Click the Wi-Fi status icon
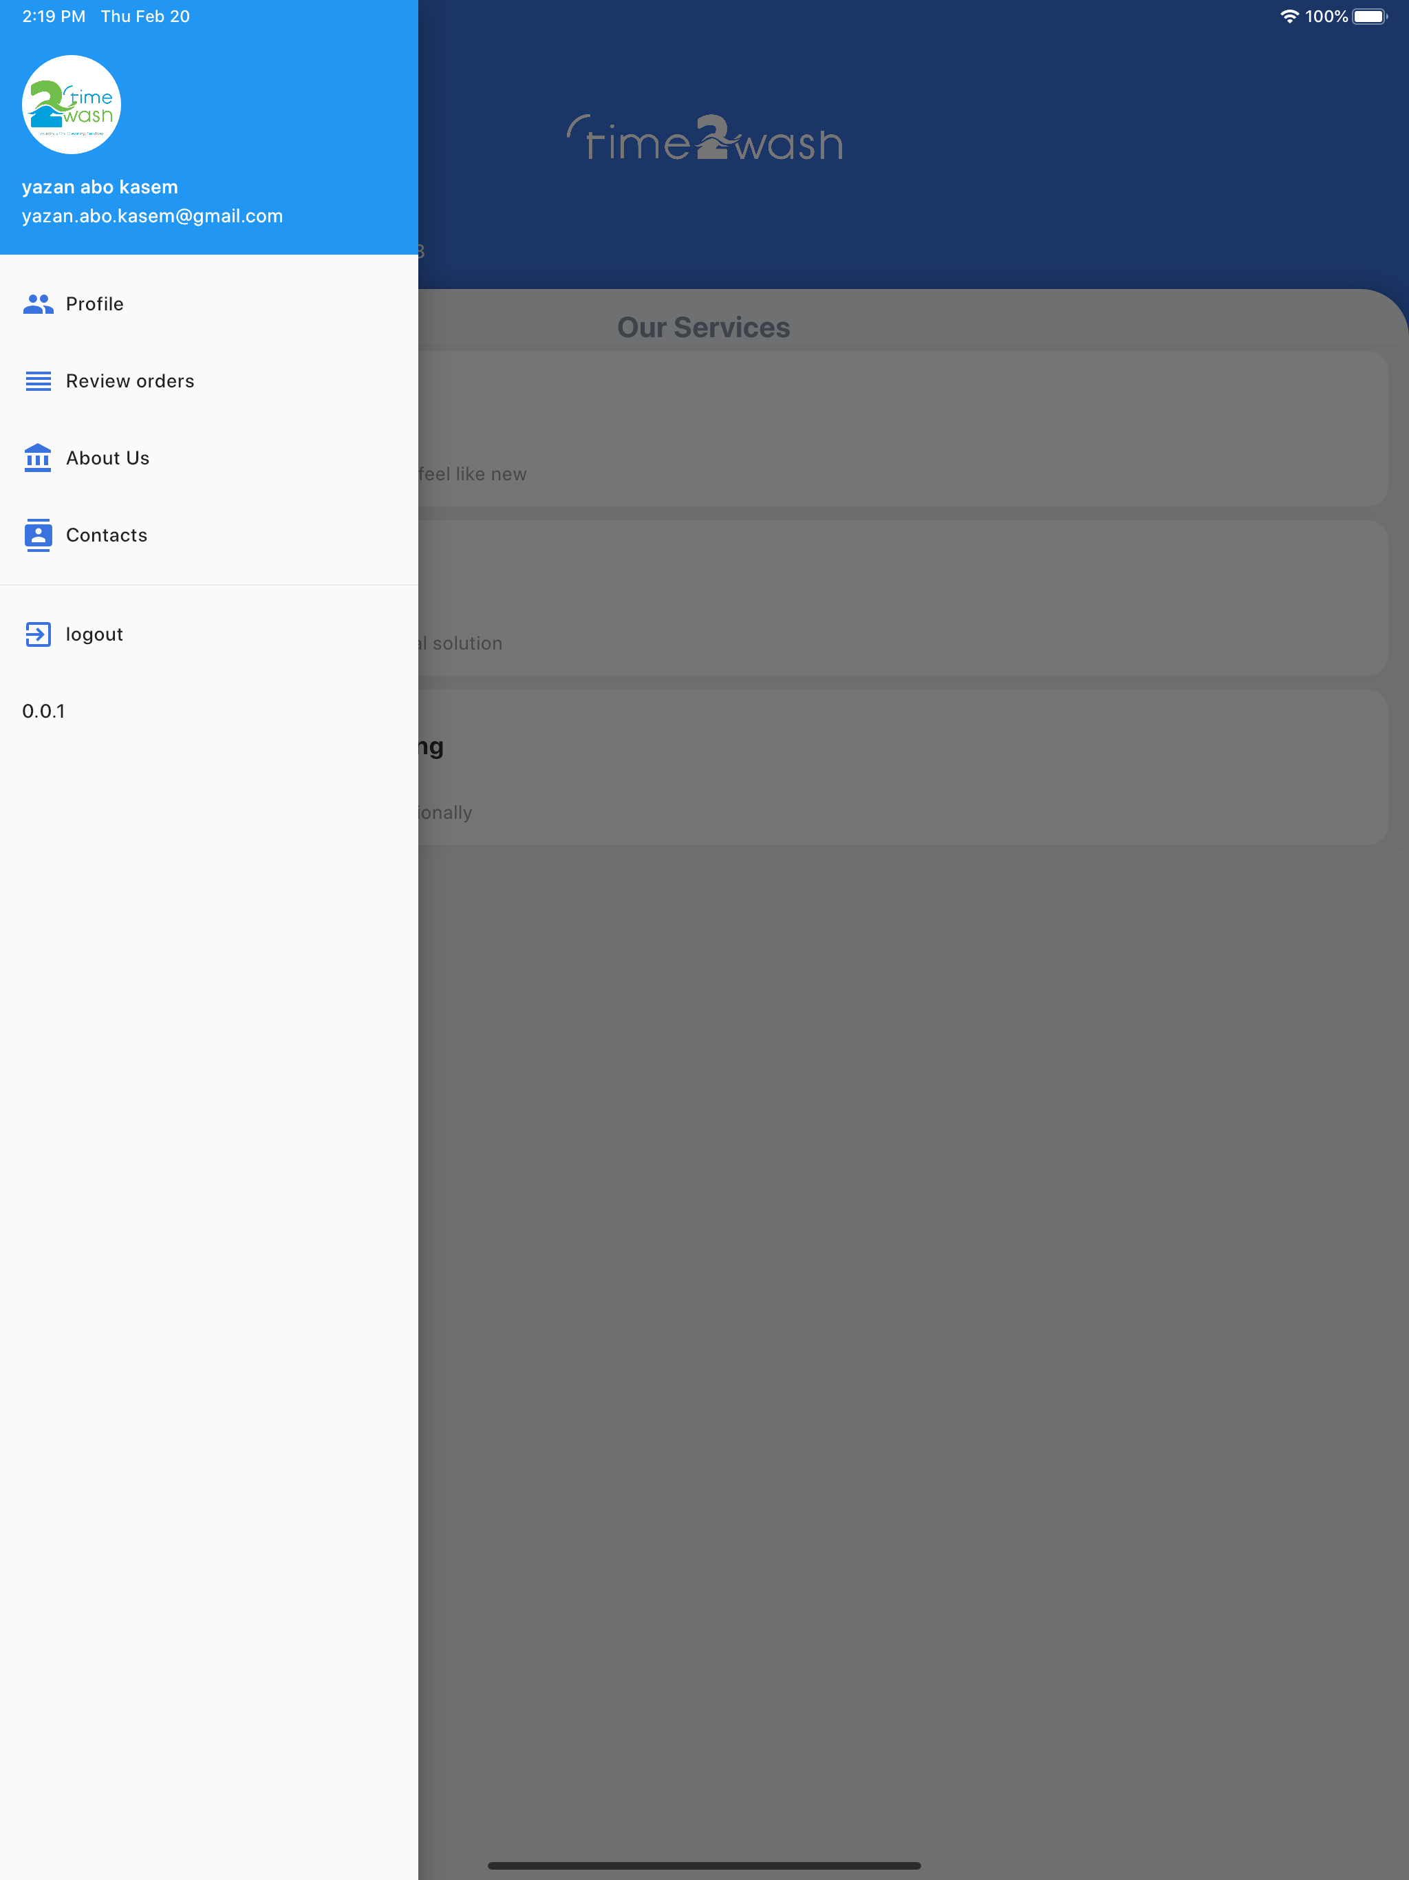This screenshot has height=1880, width=1409. point(1289,16)
